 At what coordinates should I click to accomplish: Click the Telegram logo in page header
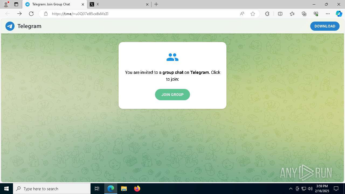(x=10, y=26)
